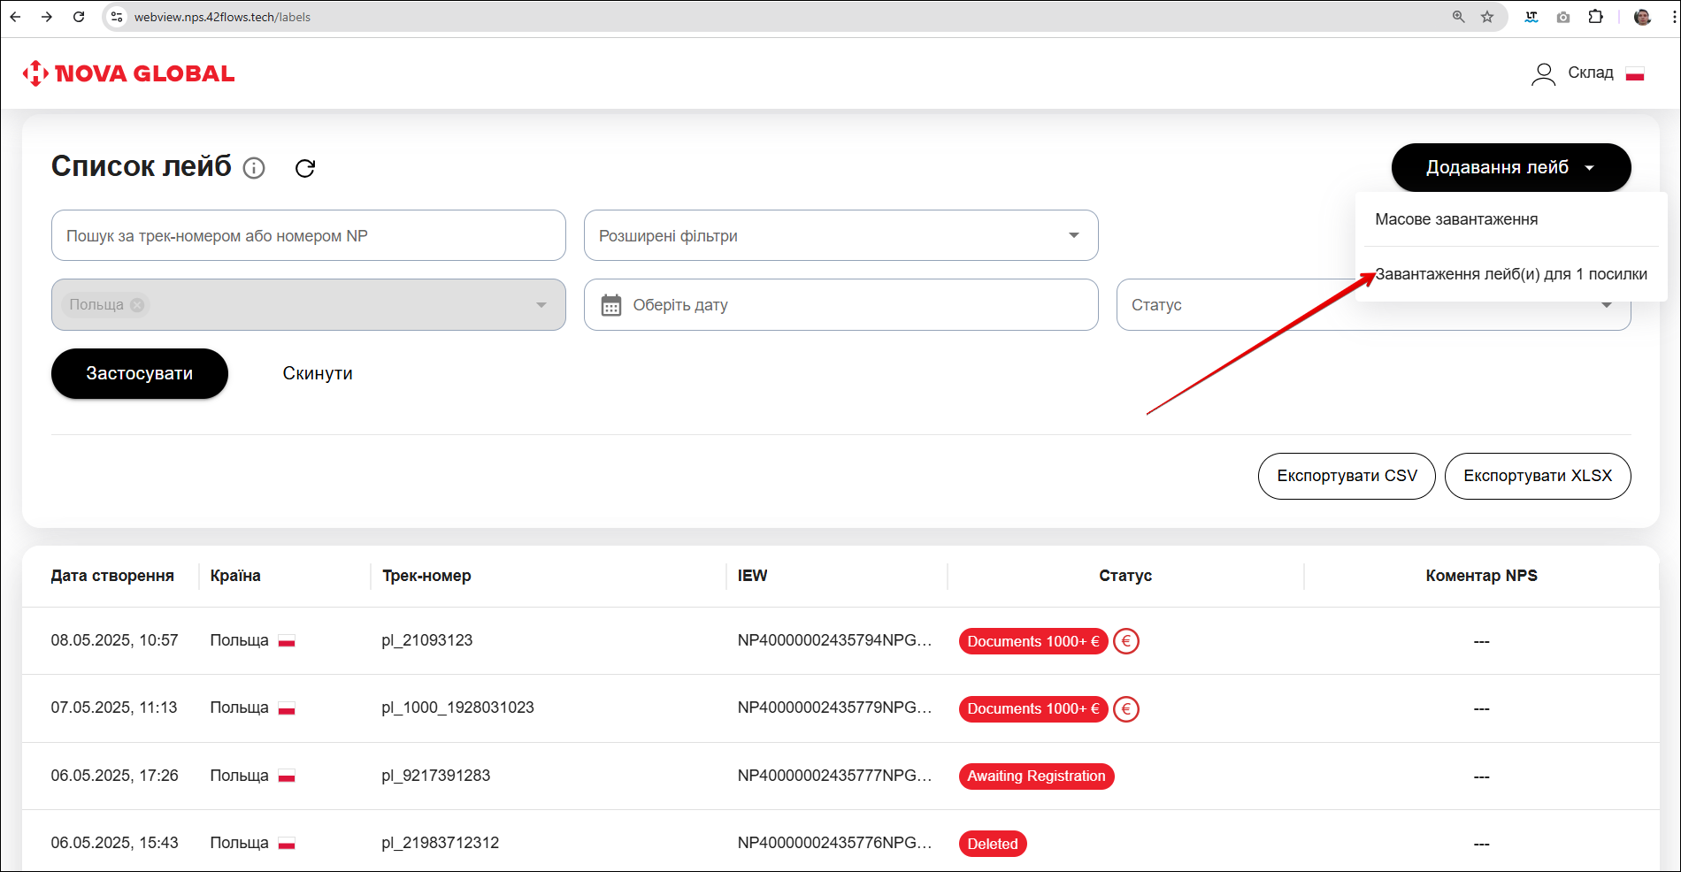The width and height of the screenshot is (1681, 872).
Task: Click the euro icon in first table row
Action: pyautogui.click(x=1125, y=641)
